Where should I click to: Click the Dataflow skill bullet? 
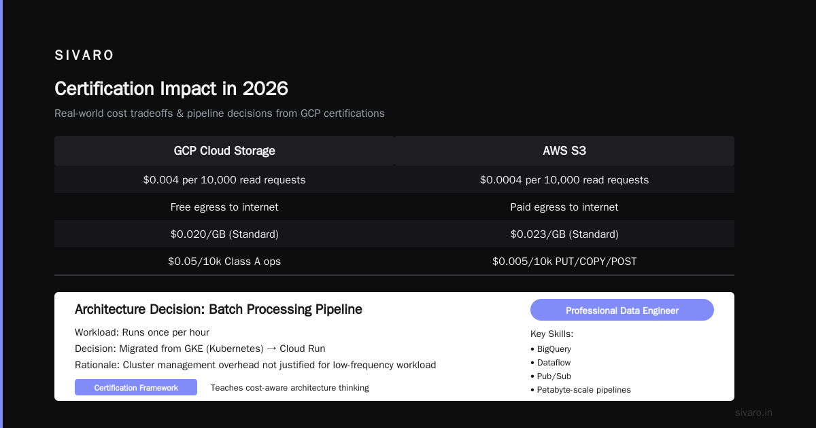tap(551, 363)
